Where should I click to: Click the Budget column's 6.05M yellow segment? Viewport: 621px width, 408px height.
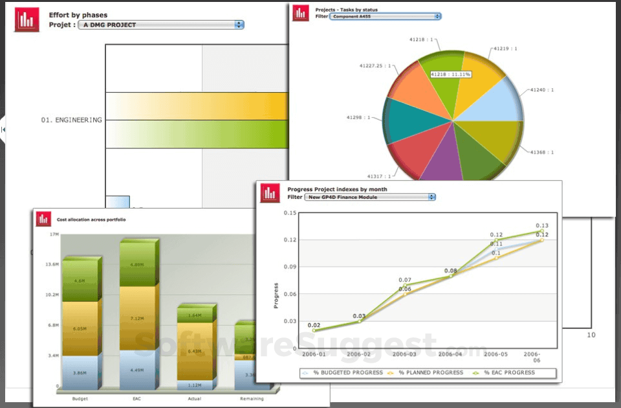click(80, 328)
